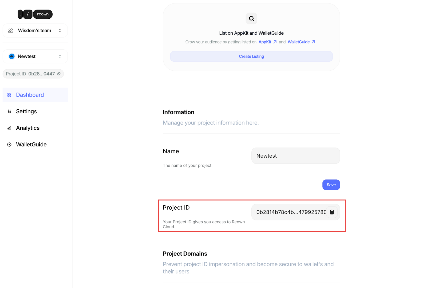Copy Project ID from sidebar badge icon

(x=59, y=74)
